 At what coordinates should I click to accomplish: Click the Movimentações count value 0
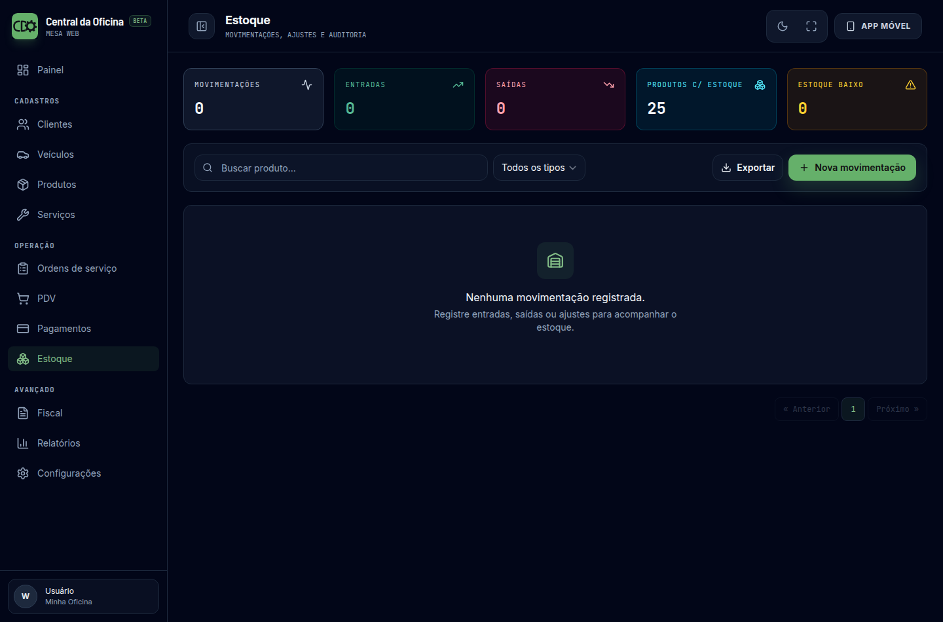click(x=199, y=109)
